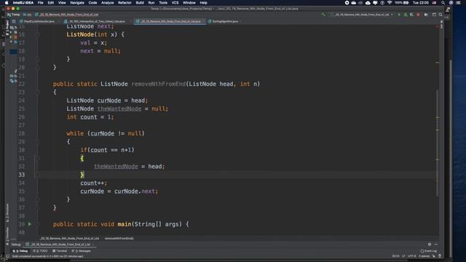Switch to the SortingAlgorithm.java tab
The image size is (466, 262).
[x=224, y=21]
